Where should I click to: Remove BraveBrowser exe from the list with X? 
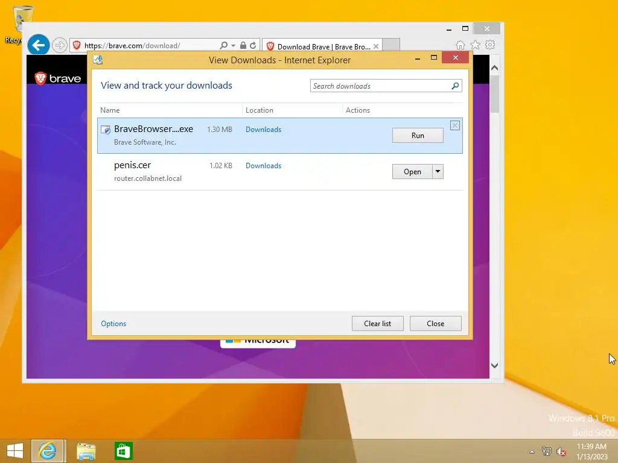[455, 125]
